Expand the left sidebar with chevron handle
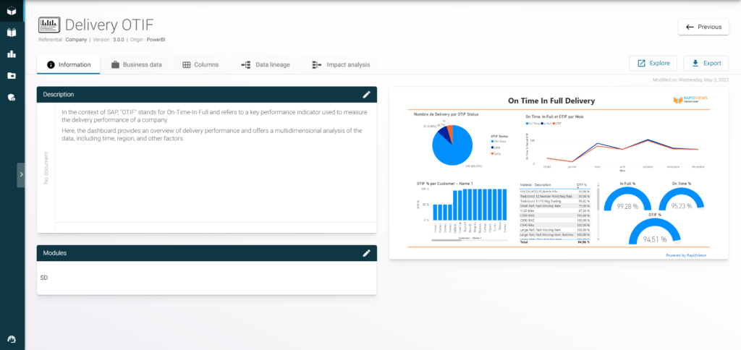The height and width of the screenshot is (350, 741). [22, 174]
